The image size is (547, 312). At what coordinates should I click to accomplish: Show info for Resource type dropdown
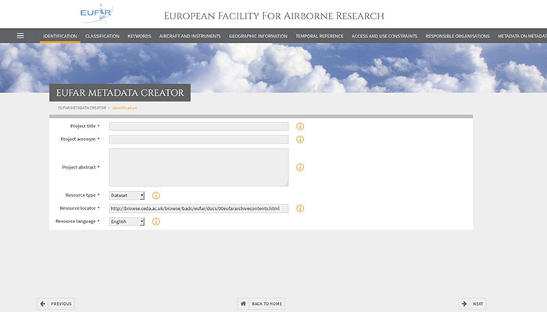click(x=156, y=196)
